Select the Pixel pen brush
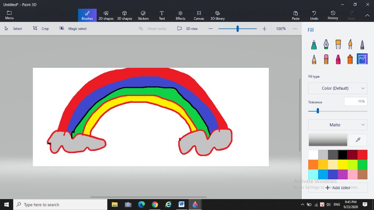The width and height of the screenshot is (374, 210). coord(362,44)
